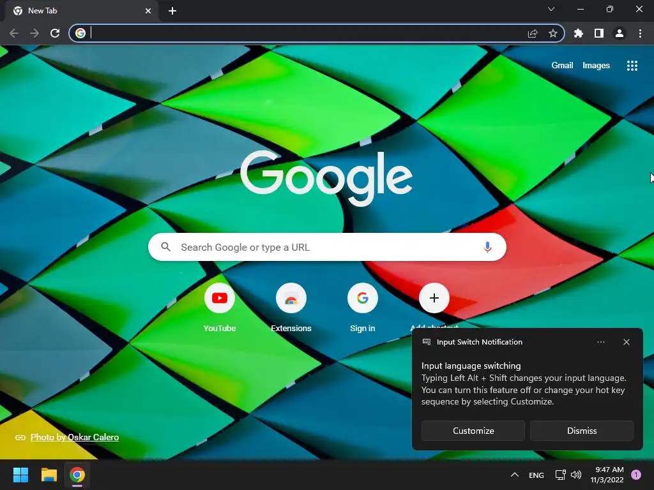Click the search magnifier icon
The image size is (654, 490).
[165, 247]
